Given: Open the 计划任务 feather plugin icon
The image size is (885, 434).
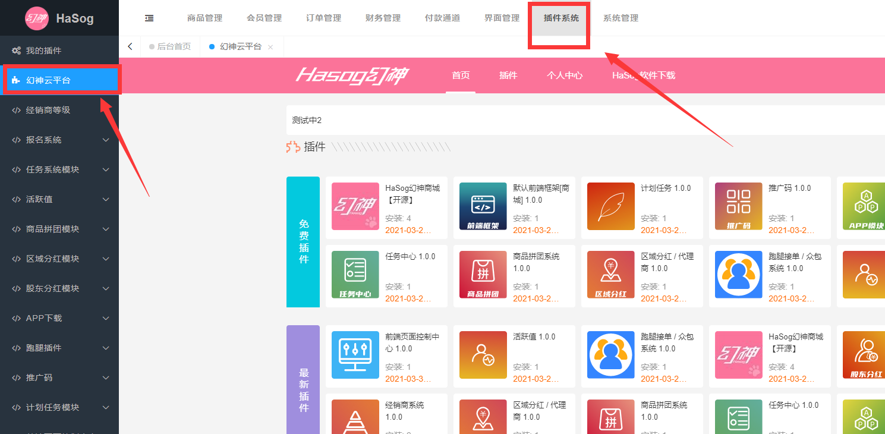Looking at the screenshot, I should (x=611, y=206).
